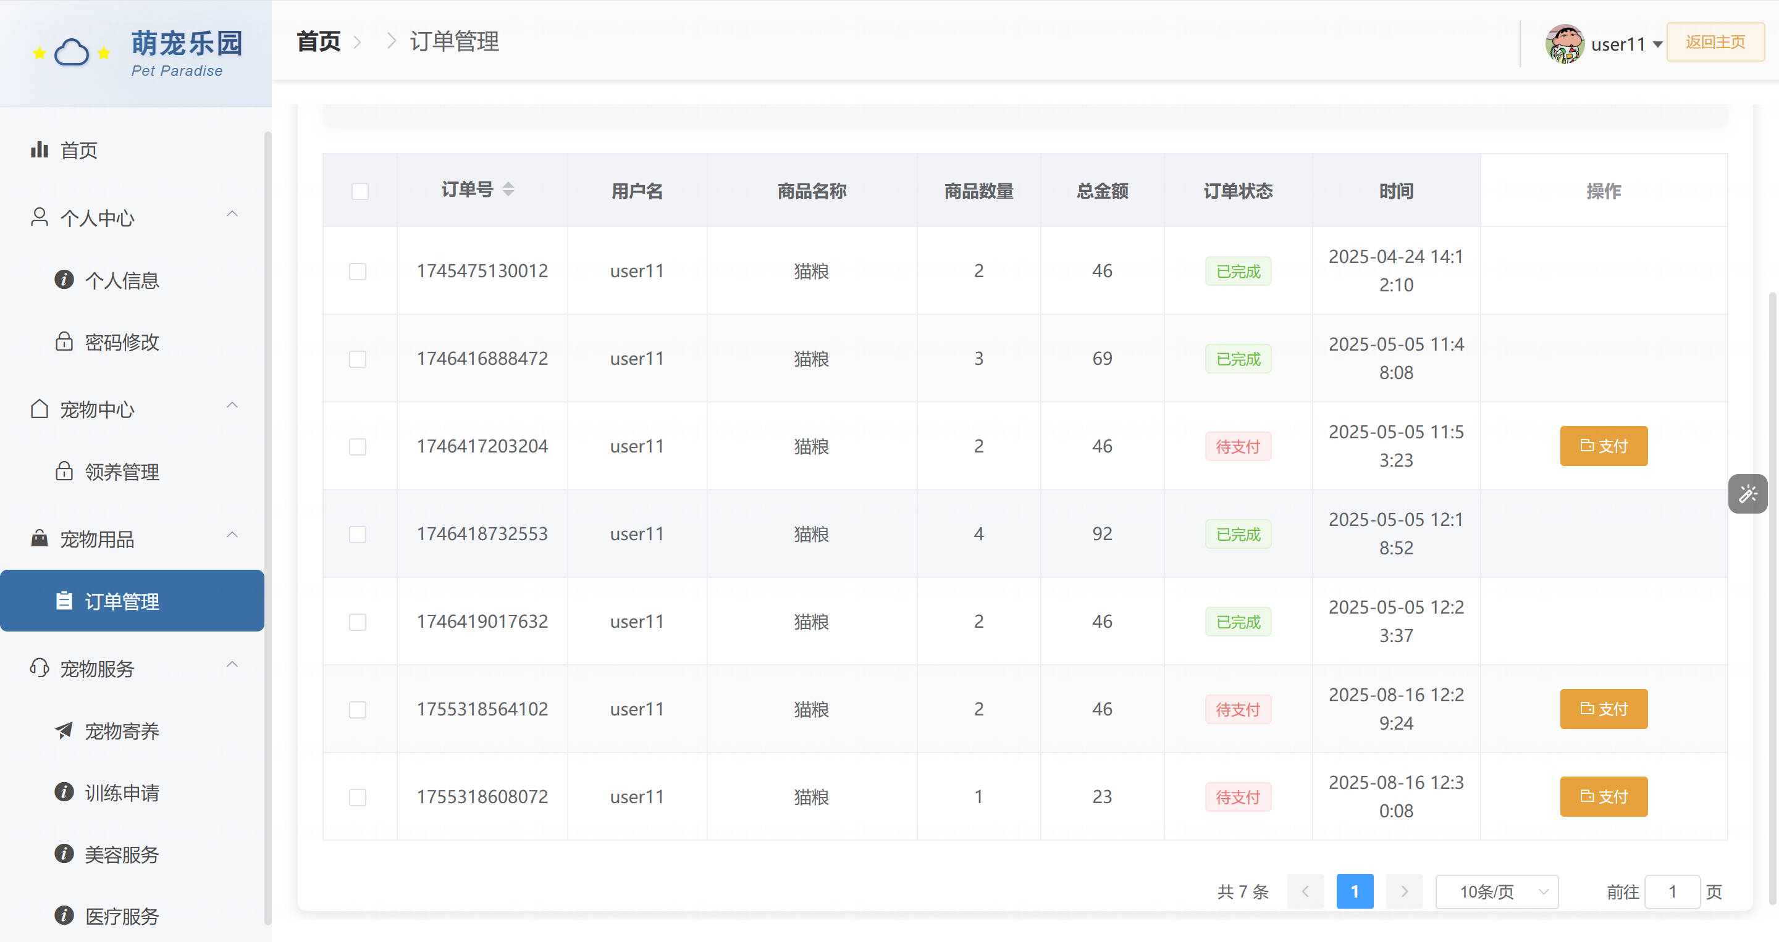
Task: Check the box for order 1746416888472
Action: pyautogui.click(x=358, y=359)
